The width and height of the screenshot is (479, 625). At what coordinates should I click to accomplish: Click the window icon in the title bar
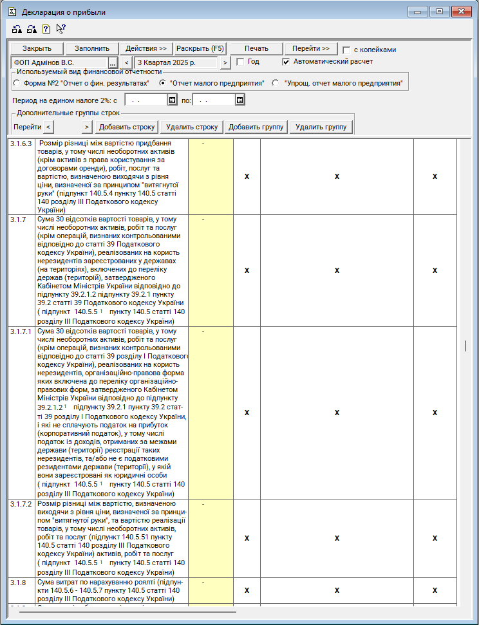coord(12,12)
